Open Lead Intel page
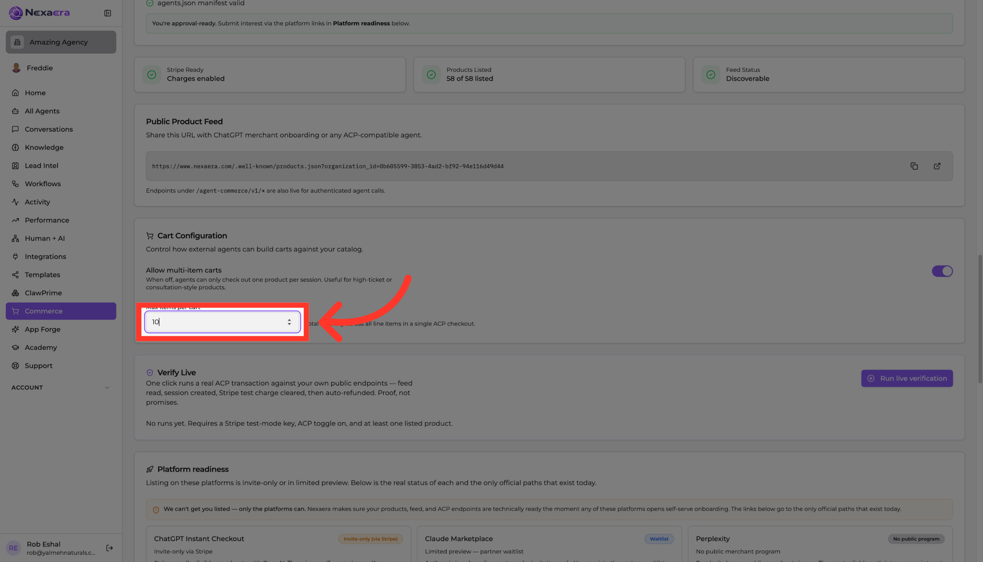 pyautogui.click(x=61, y=165)
